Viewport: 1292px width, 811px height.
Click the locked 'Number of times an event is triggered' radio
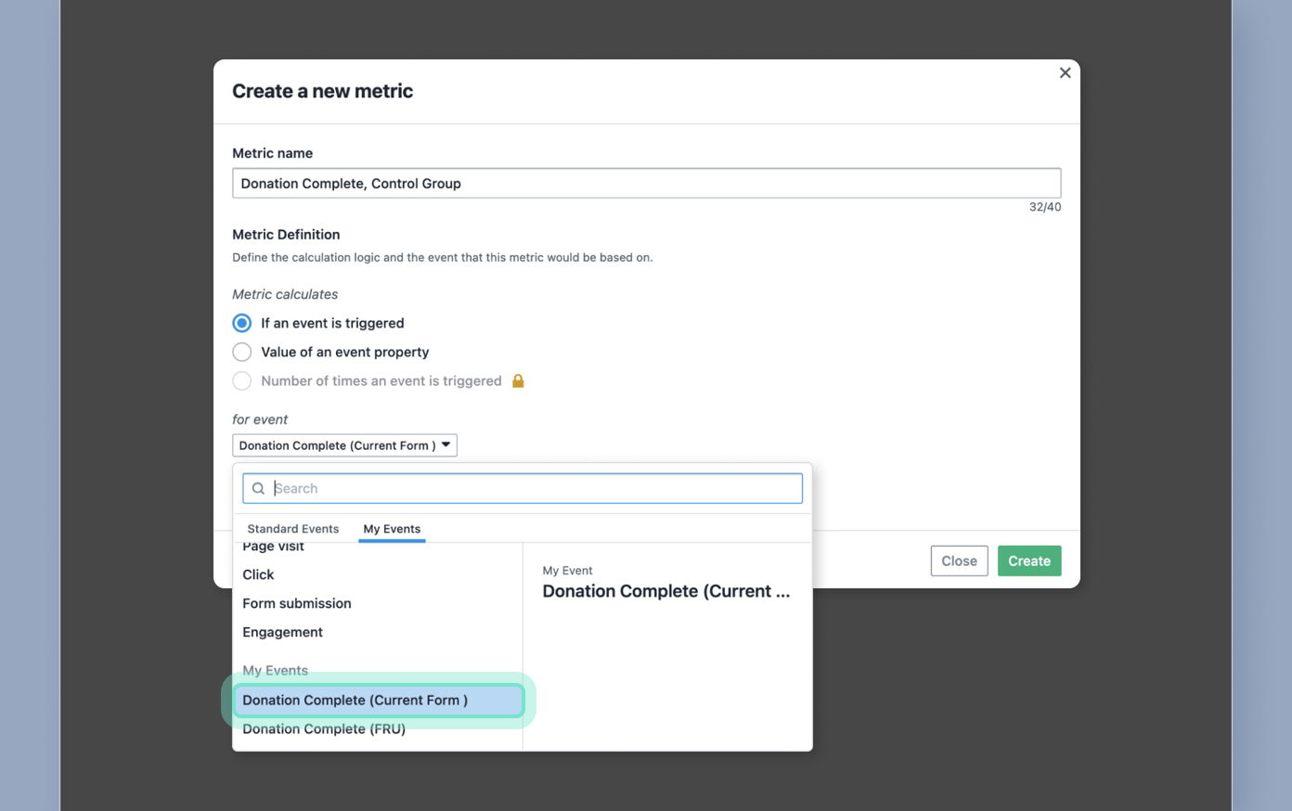point(241,380)
